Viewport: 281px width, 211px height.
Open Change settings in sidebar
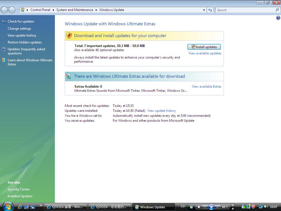click(19, 29)
